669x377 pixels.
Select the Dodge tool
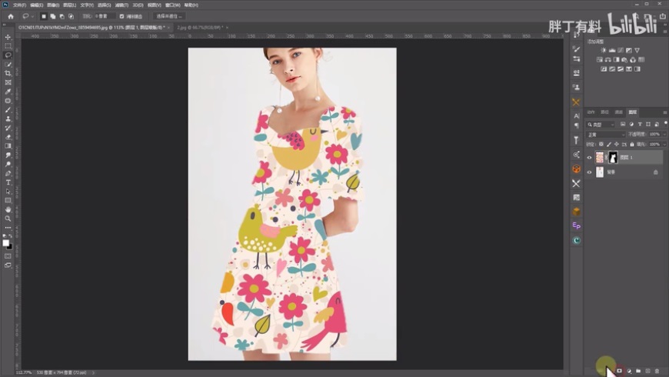8,164
